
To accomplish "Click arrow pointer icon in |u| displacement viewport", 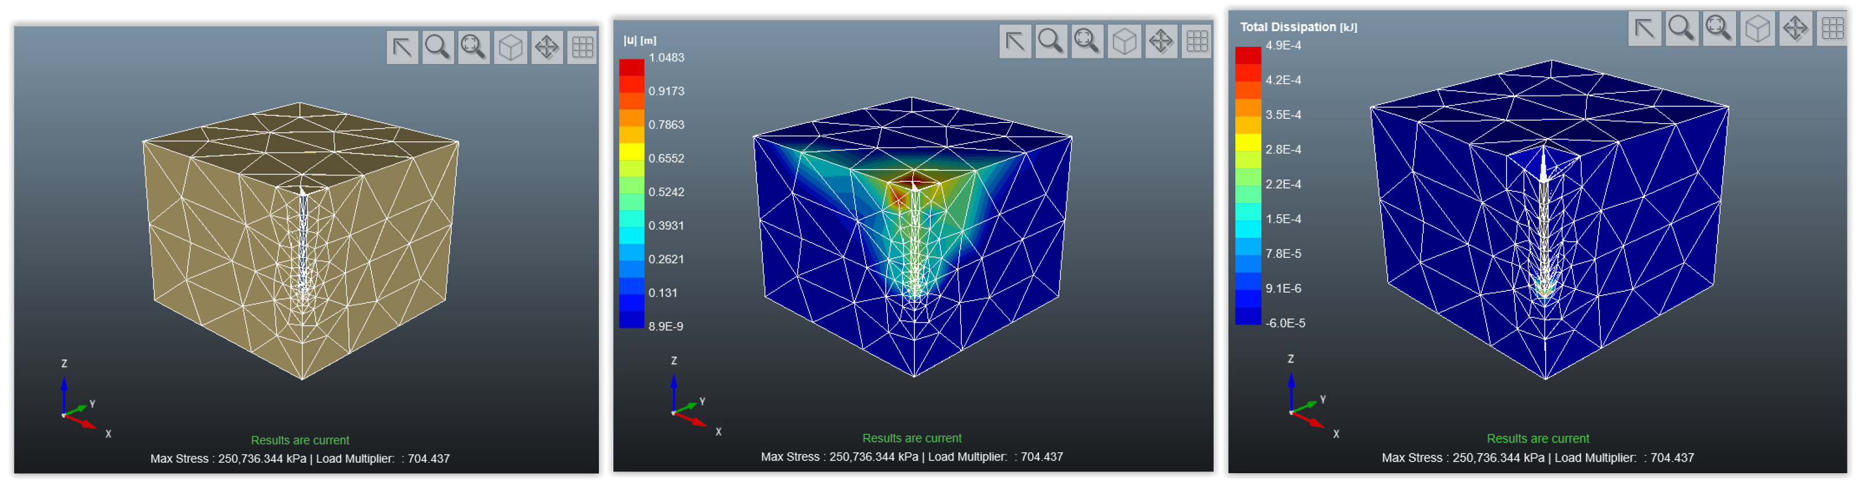I will coord(1015,42).
